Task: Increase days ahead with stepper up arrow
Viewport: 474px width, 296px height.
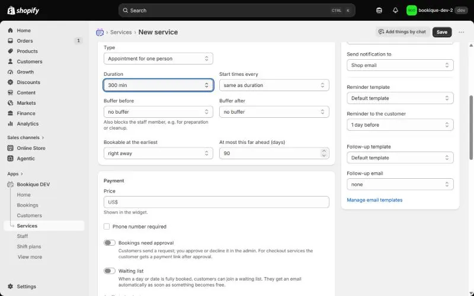Action: (x=324, y=151)
